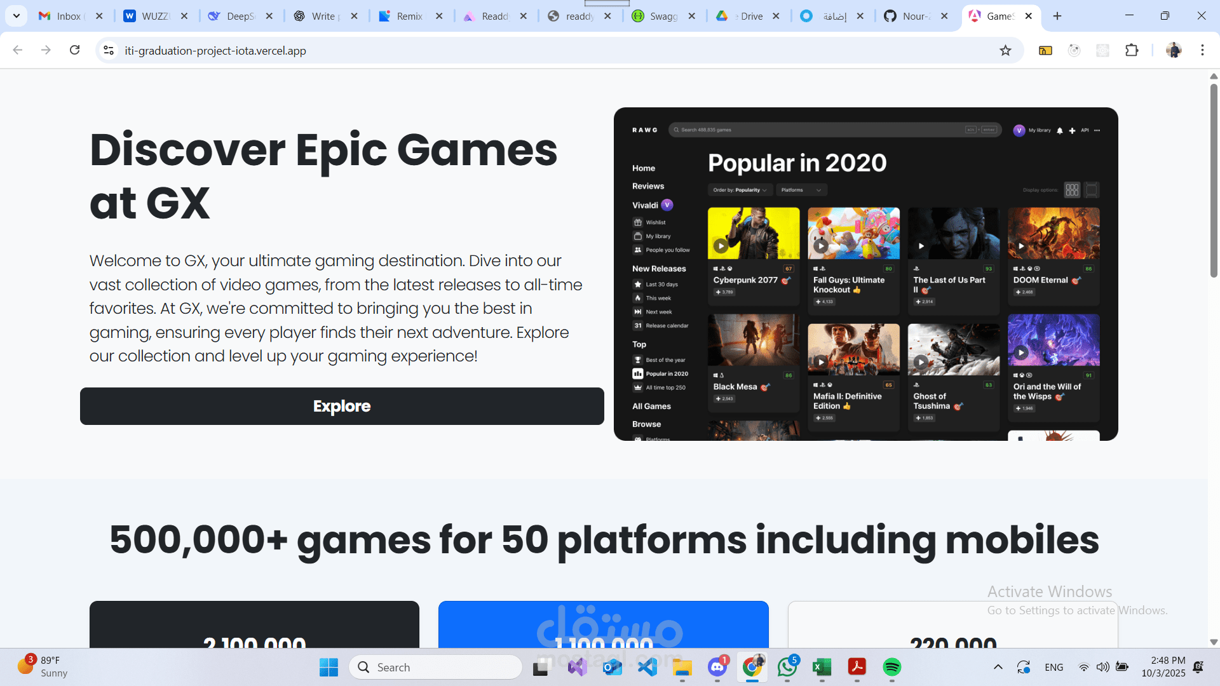Open the Wi-Fi network icon in tray
This screenshot has width=1220, height=686.
(x=1084, y=667)
